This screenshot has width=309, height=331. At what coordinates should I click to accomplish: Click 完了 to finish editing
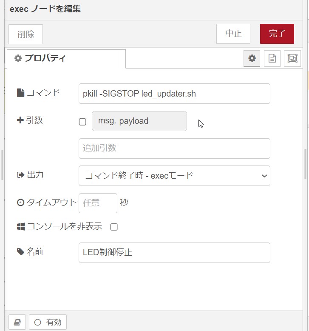(x=277, y=34)
